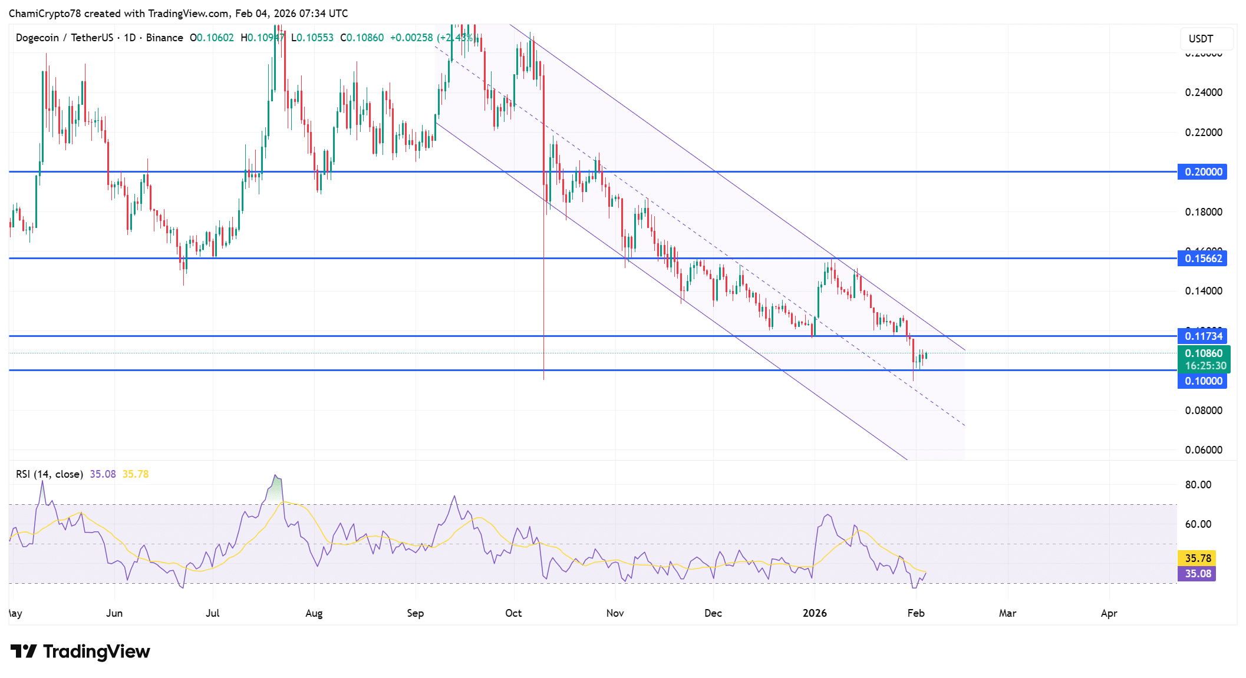Click the Oct label on time axis
Image resolution: width=1246 pixels, height=678 pixels.
[513, 613]
